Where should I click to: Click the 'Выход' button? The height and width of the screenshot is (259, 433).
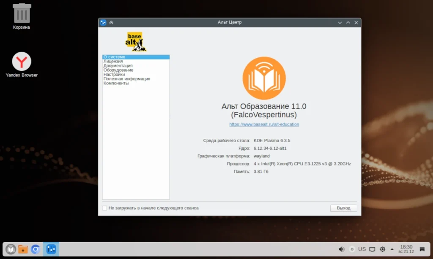tap(343, 208)
